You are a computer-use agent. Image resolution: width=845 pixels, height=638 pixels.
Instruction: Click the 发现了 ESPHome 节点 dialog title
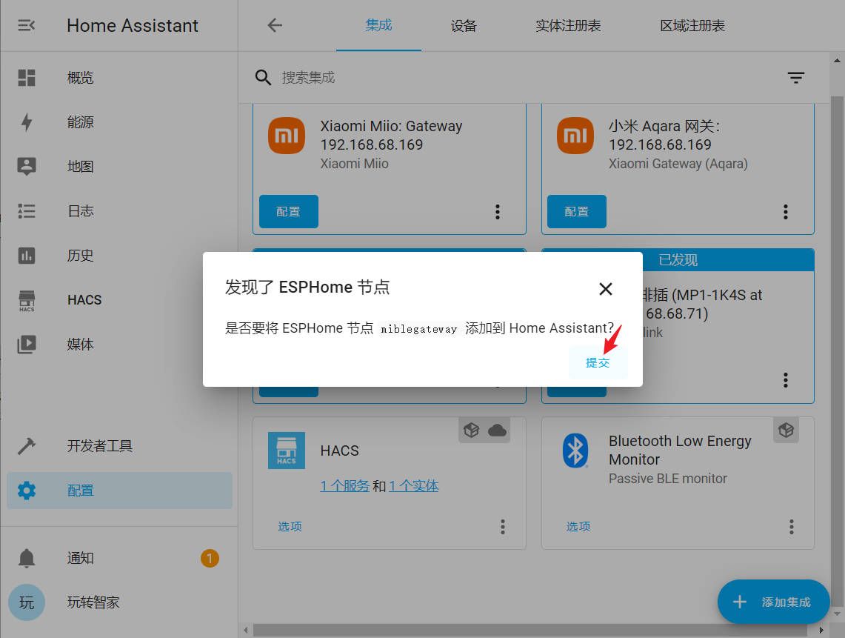point(307,288)
